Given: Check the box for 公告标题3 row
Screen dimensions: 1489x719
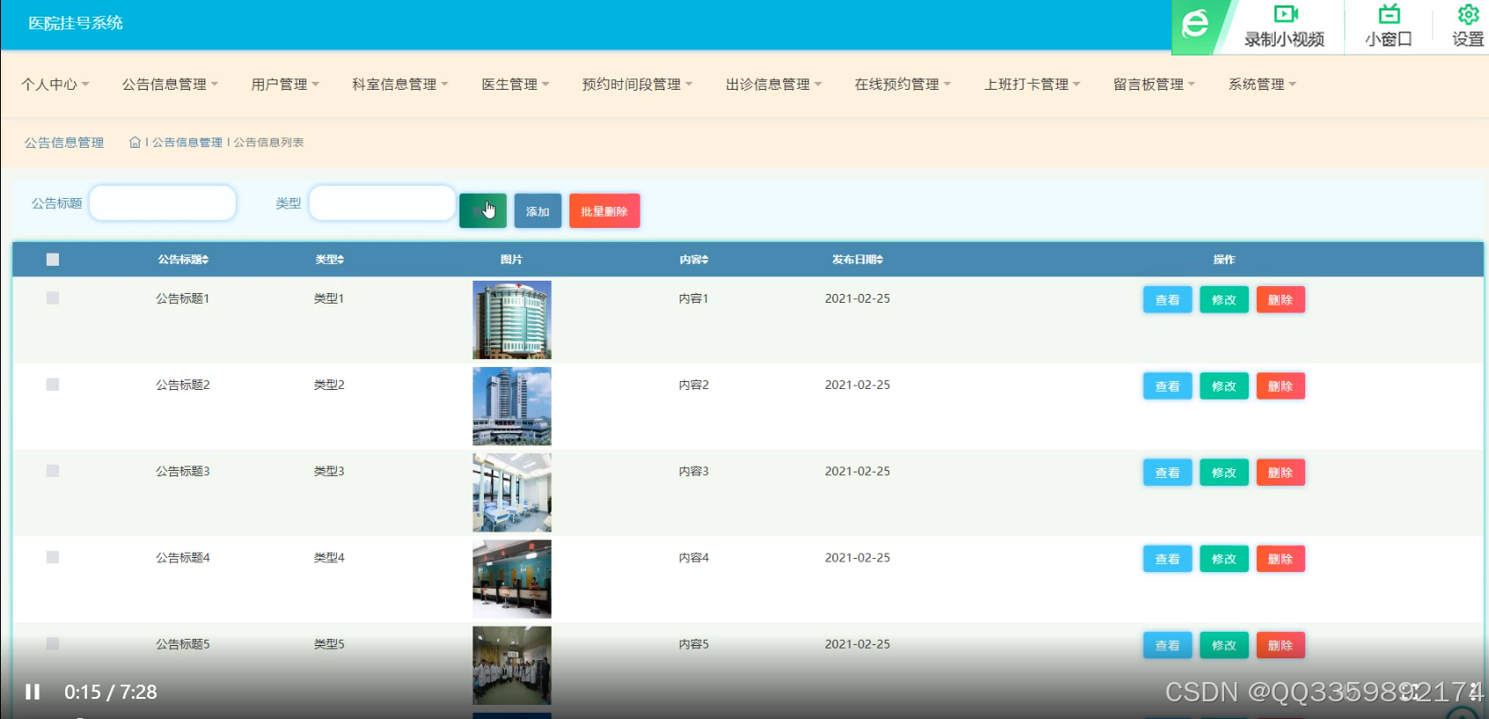Looking at the screenshot, I should tap(53, 471).
